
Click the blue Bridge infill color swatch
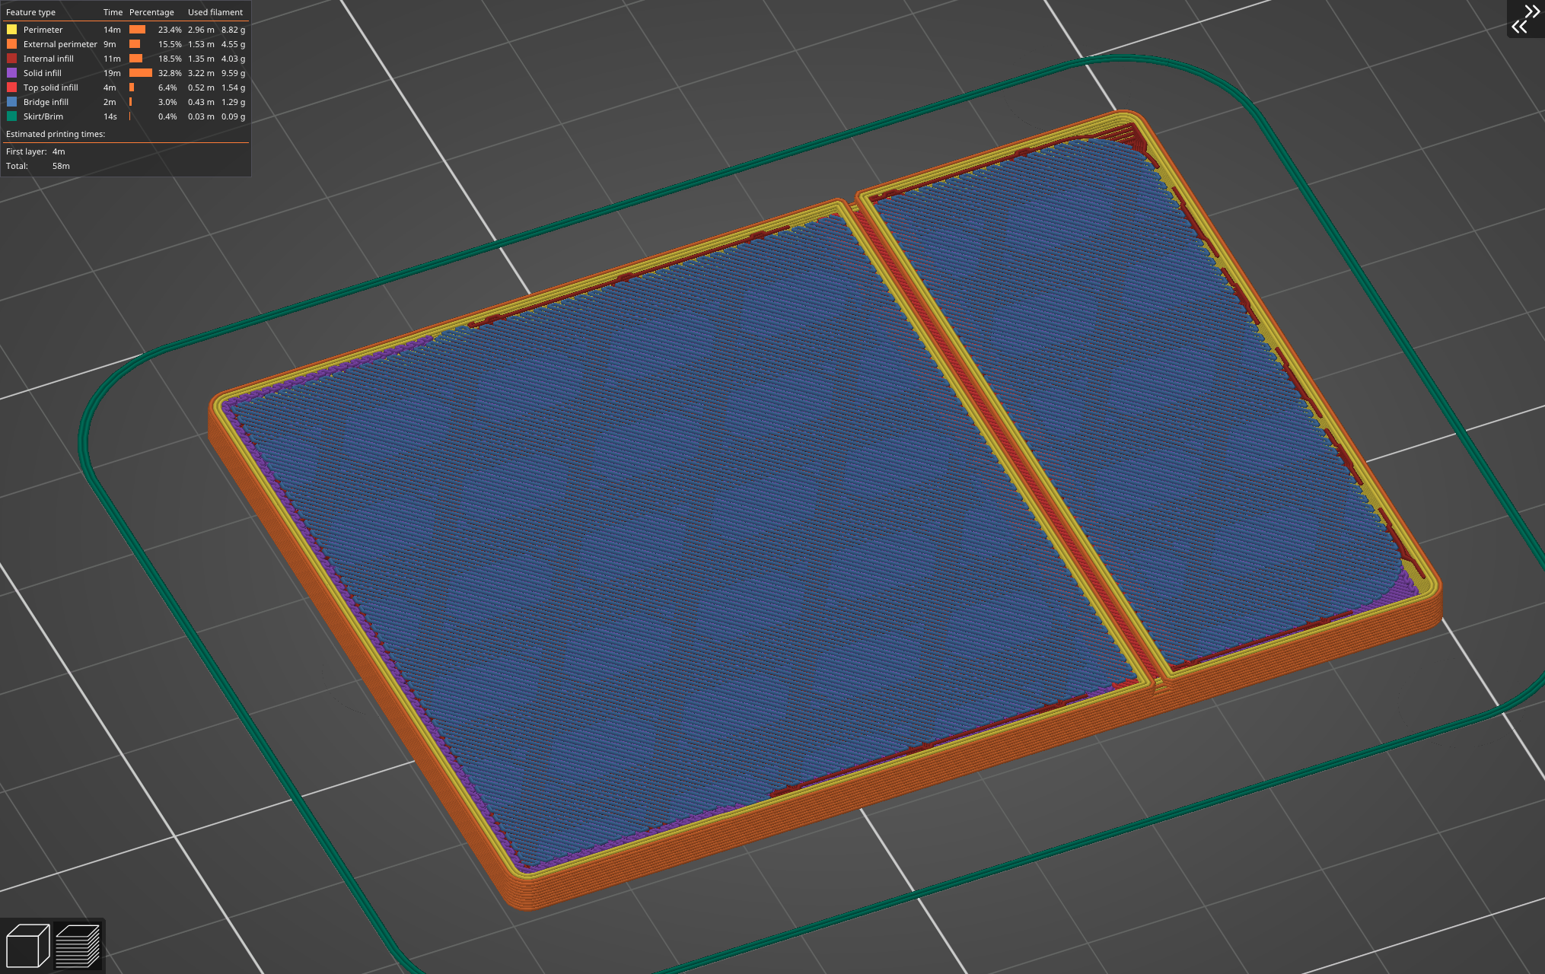11,101
